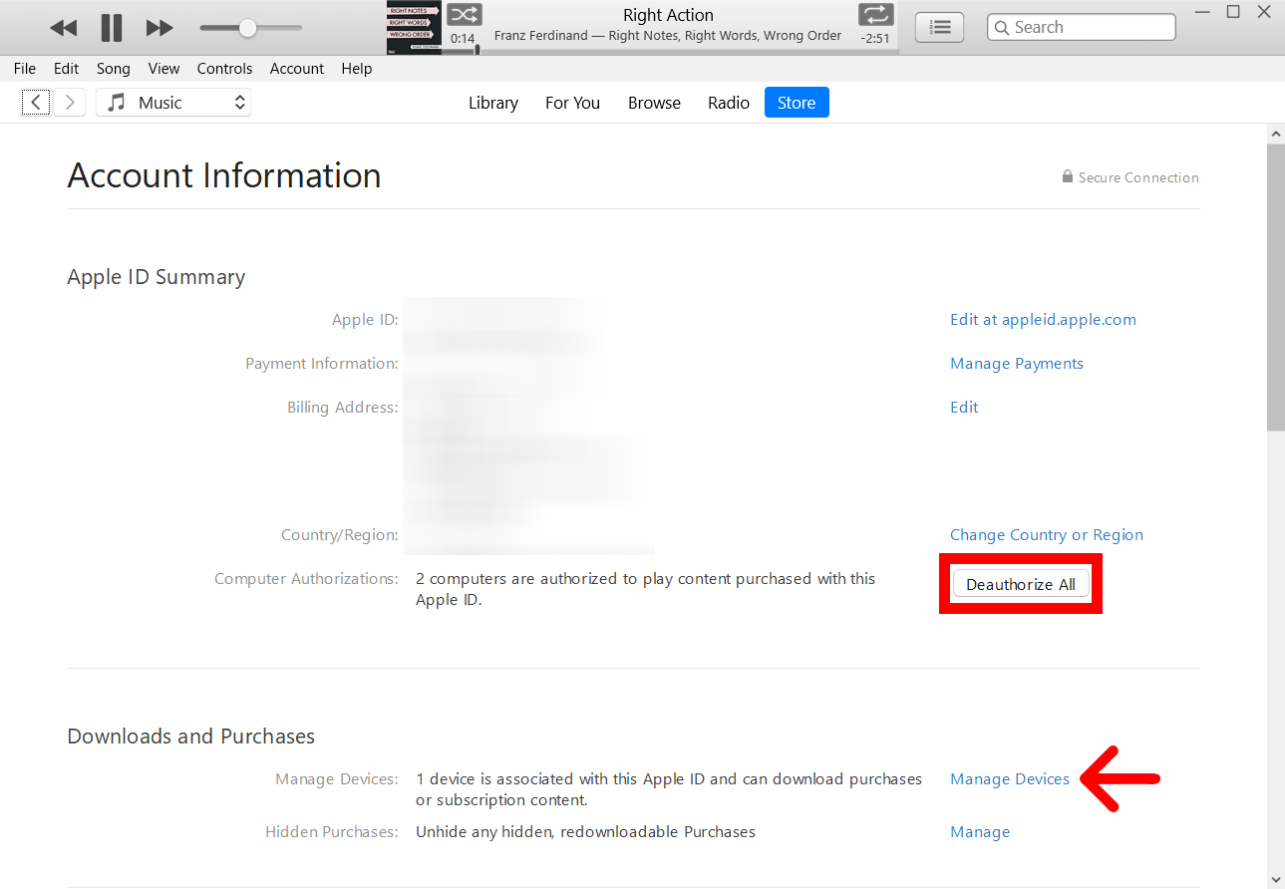The image size is (1285, 889).
Task: Click the Right Action song title
Action: (668, 15)
